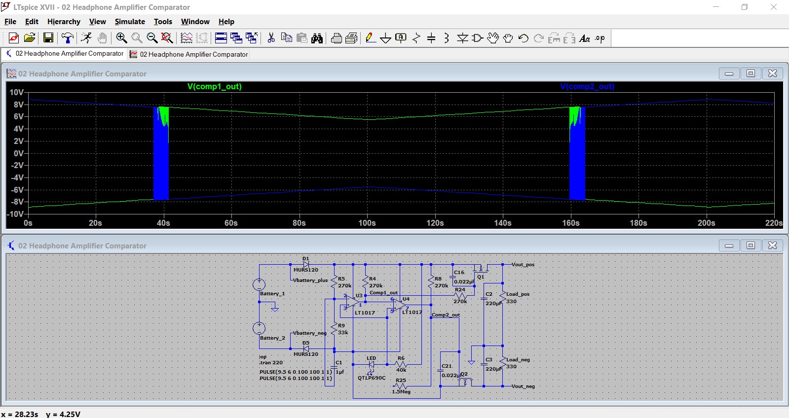Click the Comp2_out net label
Screen dimensions: 789x418
[446, 315]
